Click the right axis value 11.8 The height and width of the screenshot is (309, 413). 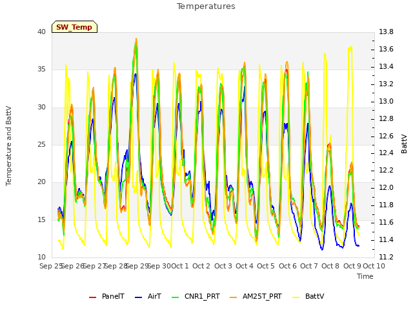[x=386, y=205]
